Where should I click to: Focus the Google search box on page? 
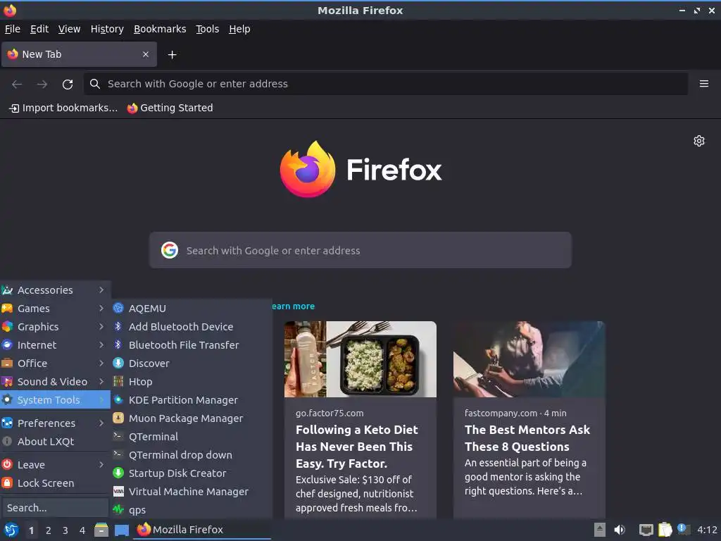click(x=360, y=250)
